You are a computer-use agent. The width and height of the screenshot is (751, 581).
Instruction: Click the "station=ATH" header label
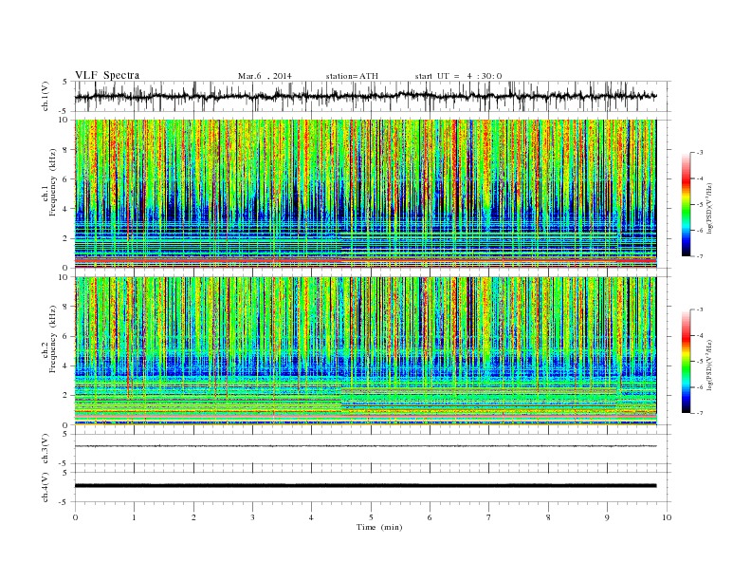point(352,76)
